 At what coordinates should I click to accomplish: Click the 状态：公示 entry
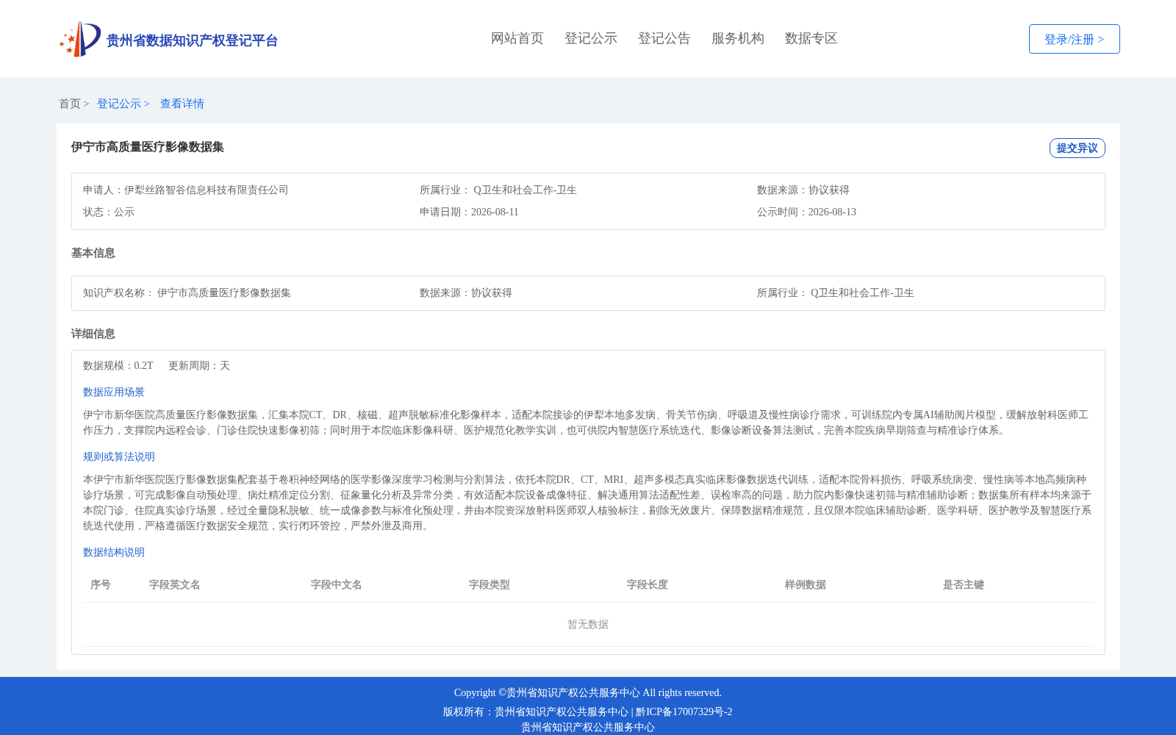109,212
